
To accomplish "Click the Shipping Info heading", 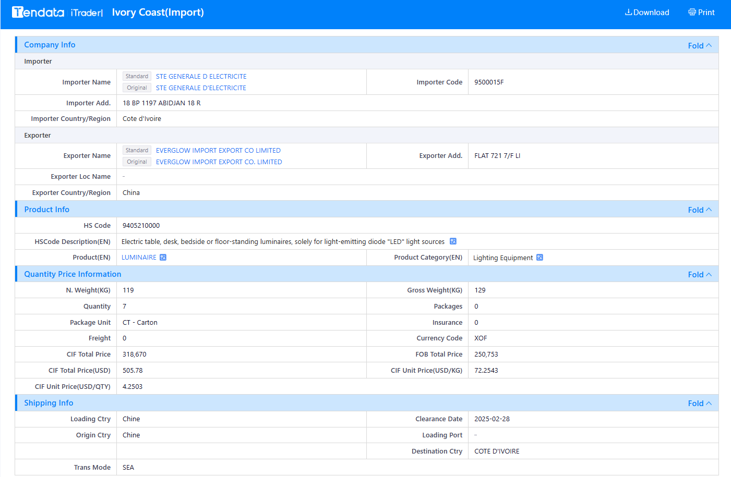I will (x=49, y=402).
